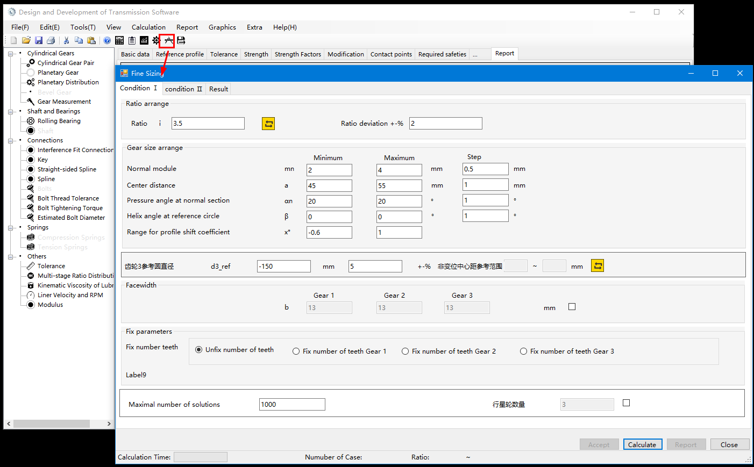Click the New file toolbar icon
The image size is (754, 467).
13,40
